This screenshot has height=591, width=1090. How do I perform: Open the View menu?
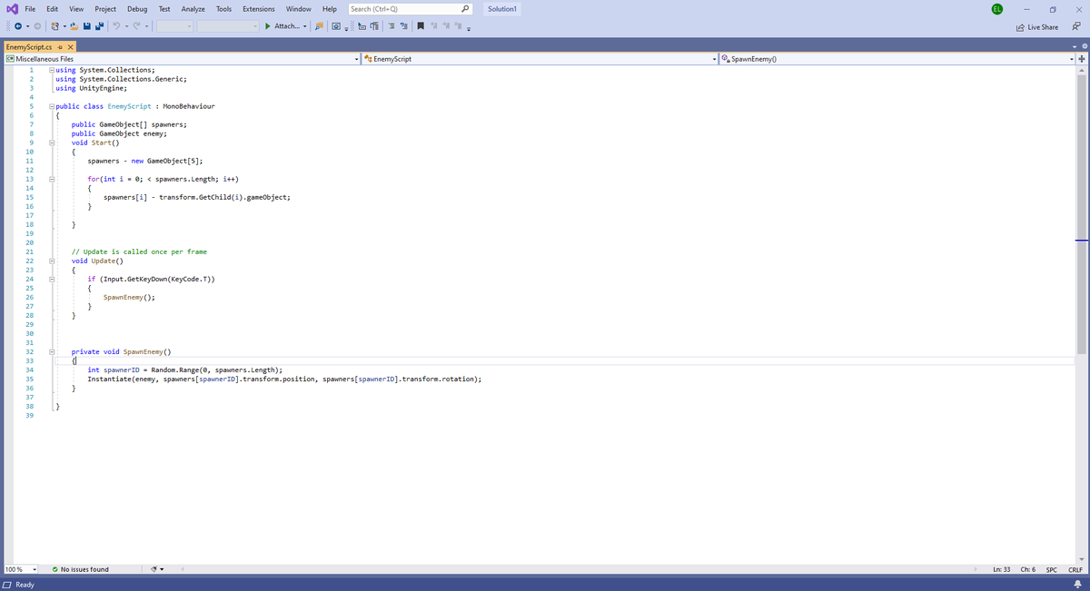[x=77, y=8]
